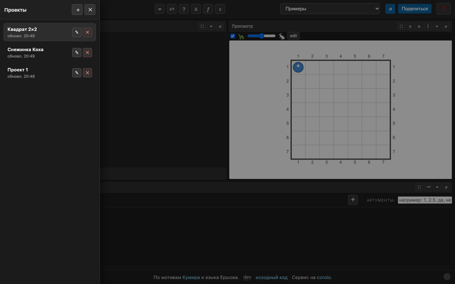Viewport: 455px width, 284px height.
Task: Click the edit button in Просмотр
Action: pyautogui.click(x=293, y=36)
